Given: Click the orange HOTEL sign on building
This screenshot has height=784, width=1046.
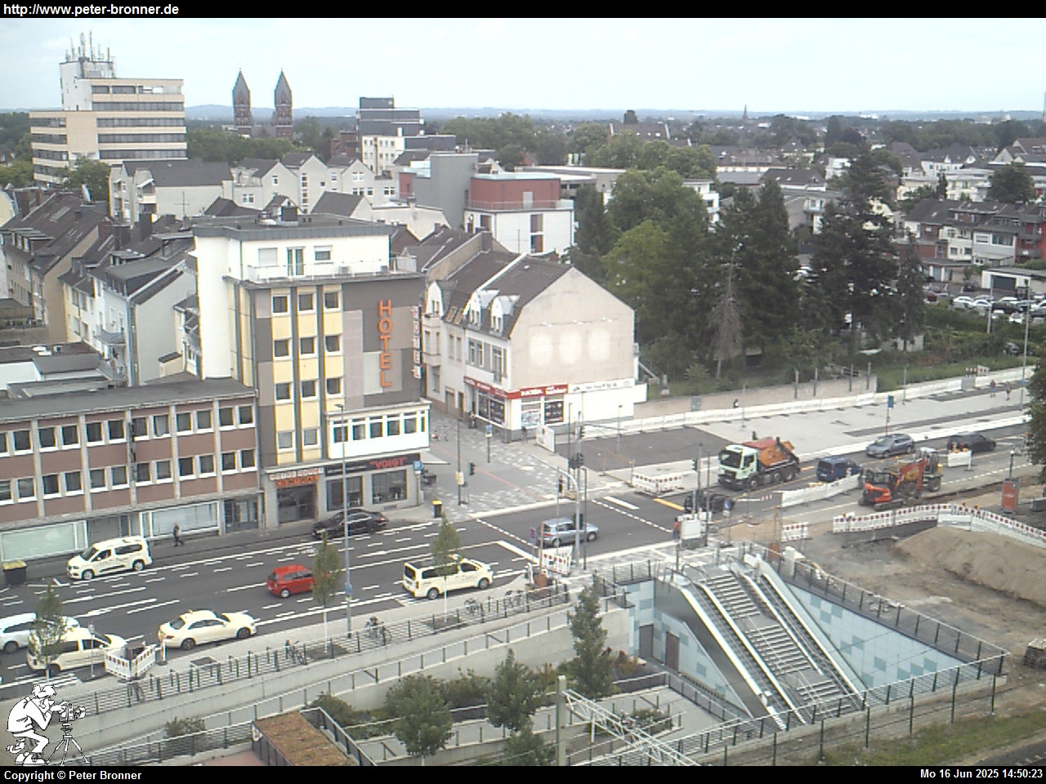Looking at the screenshot, I should [x=385, y=343].
